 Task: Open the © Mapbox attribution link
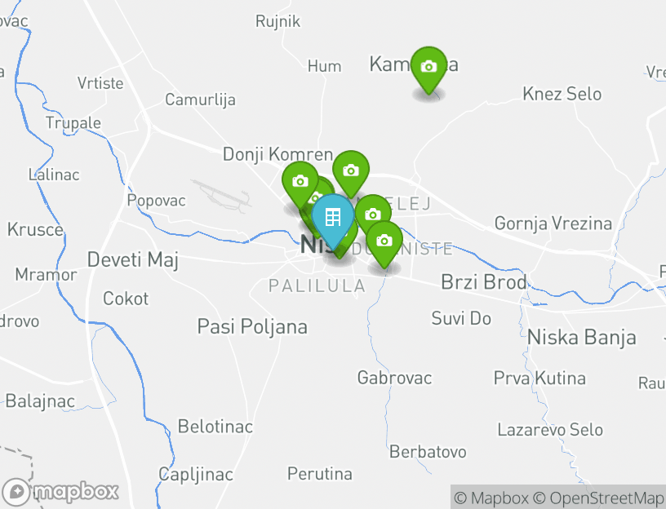[x=491, y=498]
